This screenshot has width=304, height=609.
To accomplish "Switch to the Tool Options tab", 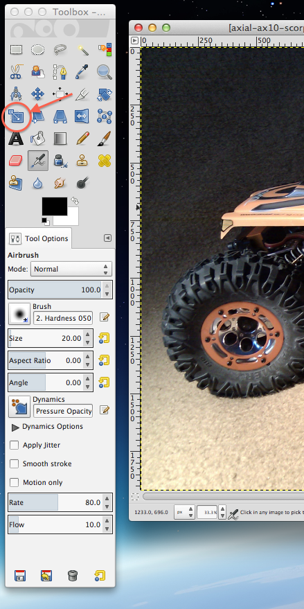I will [x=39, y=238].
